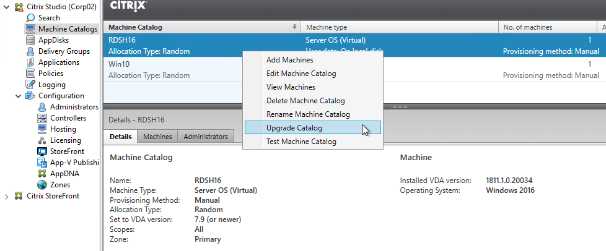
Task: Click the sort arrow in Machine Catalog column
Action: [x=294, y=27]
